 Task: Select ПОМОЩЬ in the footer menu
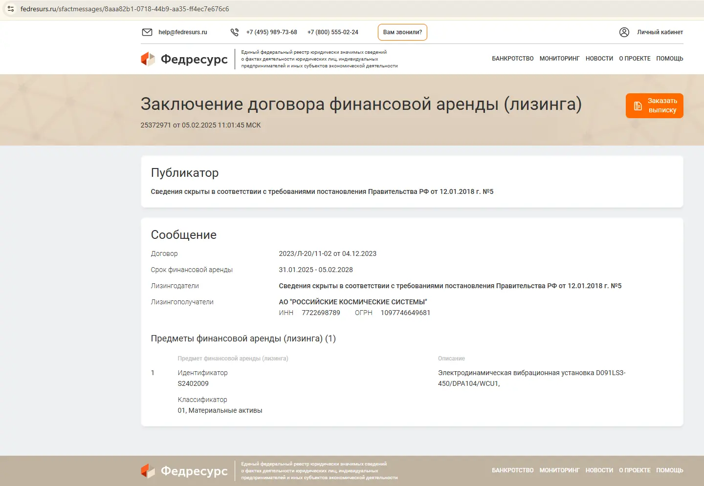670,470
